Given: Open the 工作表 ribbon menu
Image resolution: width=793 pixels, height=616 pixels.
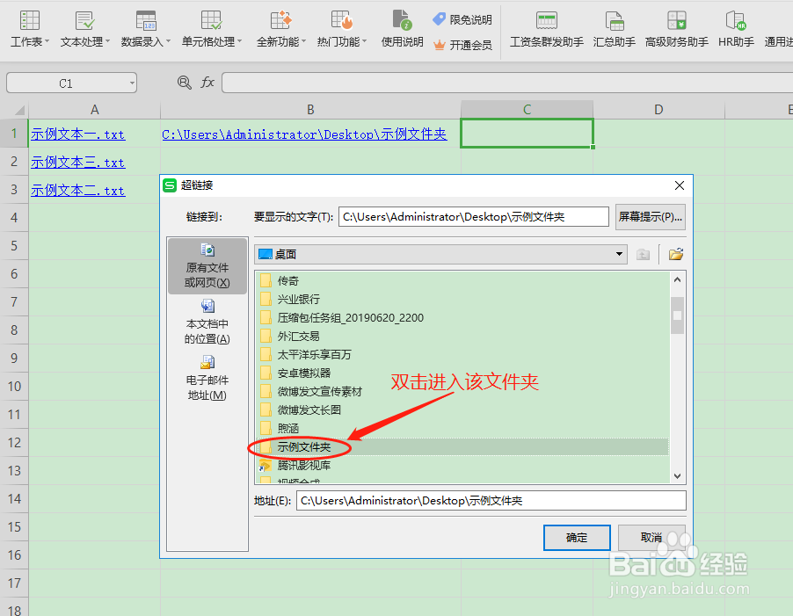Looking at the screenshot, I should pyautogui.click(x=29, y=29).
